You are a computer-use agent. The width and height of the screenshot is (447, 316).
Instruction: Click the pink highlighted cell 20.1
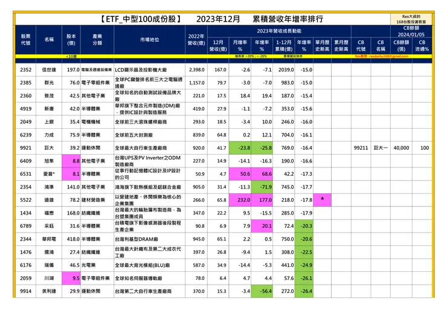click(262, 226)
